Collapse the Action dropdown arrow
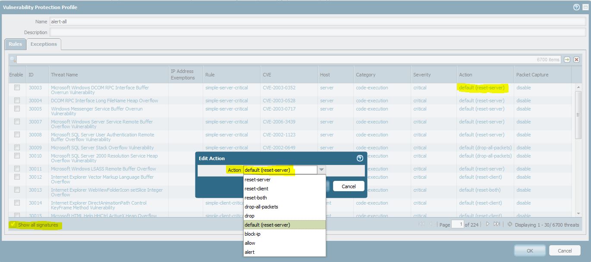Image resolution: width=591 pixels, height=262 pixels. (x=321, y=170)
